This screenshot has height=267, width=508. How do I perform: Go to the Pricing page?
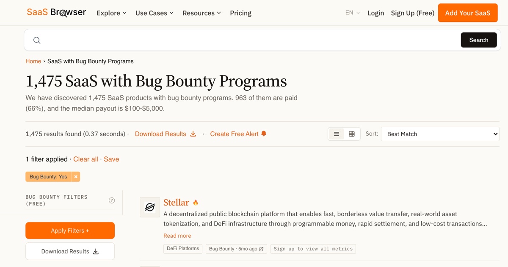(x=241, y=13)
